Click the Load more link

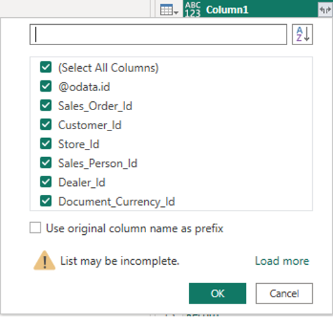tap(282, 261)
